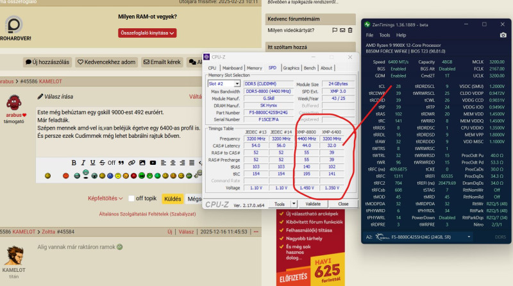Image resolution: width=513 pixels, height=286 pixels.
Task: Click the Küldés send button
Action: 172,199
